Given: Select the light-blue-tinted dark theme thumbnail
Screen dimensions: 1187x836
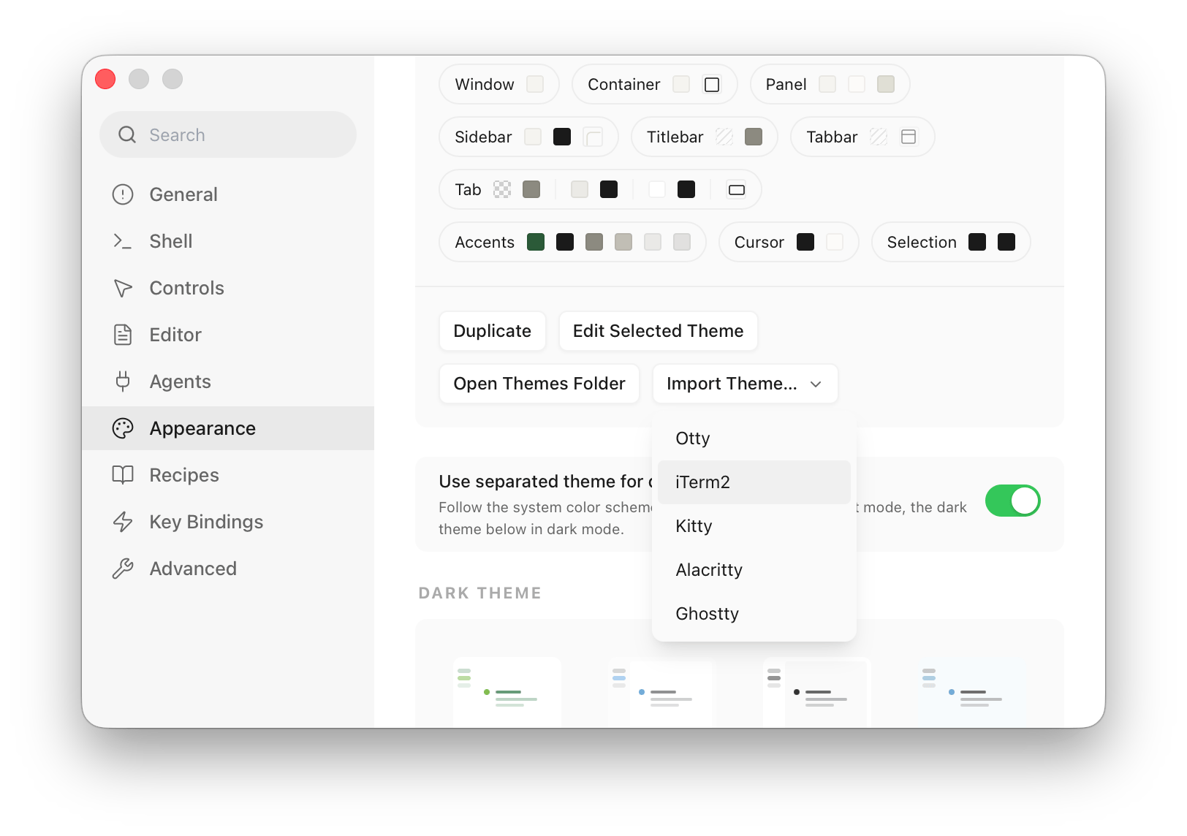Looking at the screenshot, I should [972, 691].
